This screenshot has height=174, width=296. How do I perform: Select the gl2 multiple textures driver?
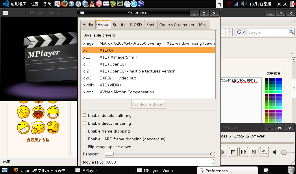pos(149,71)
